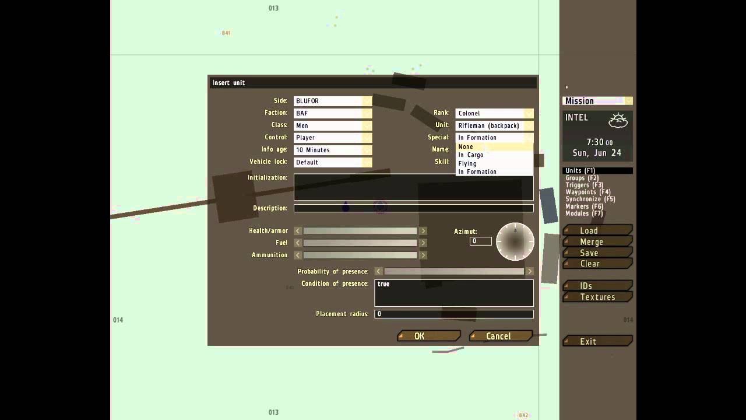Increase Health/armor with right arrow
This screenshot has width=746, height=420.
pyautogui.click(x=423, y=231)
